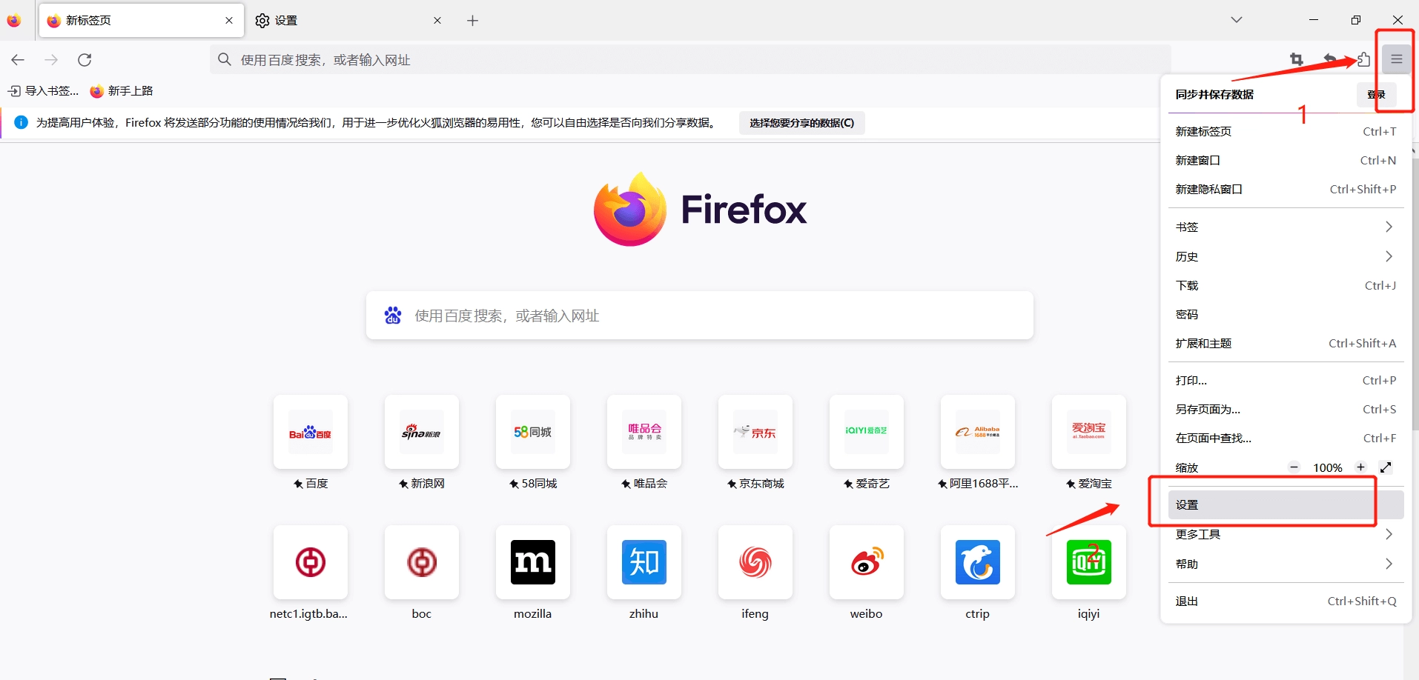Viewport: 1419px width, 680px height.
Task: Open the weibo shortcut tile
Action: click(866, 562)
